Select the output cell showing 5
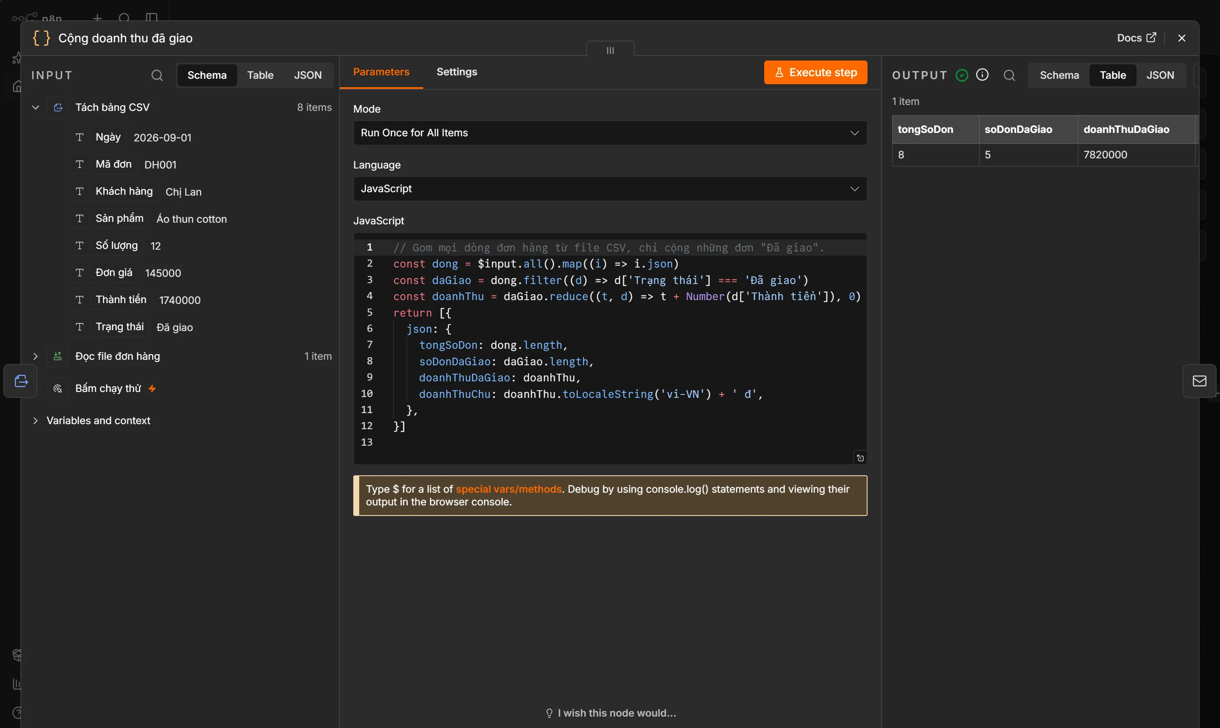 1028,154
